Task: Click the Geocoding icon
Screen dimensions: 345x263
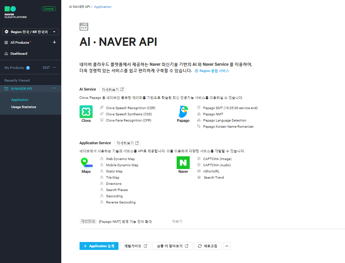Action: [x=102, y=196]
